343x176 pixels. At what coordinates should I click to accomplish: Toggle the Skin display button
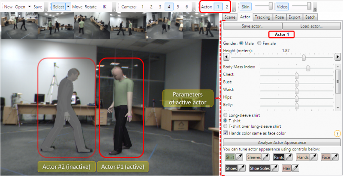tap(245, 6)
